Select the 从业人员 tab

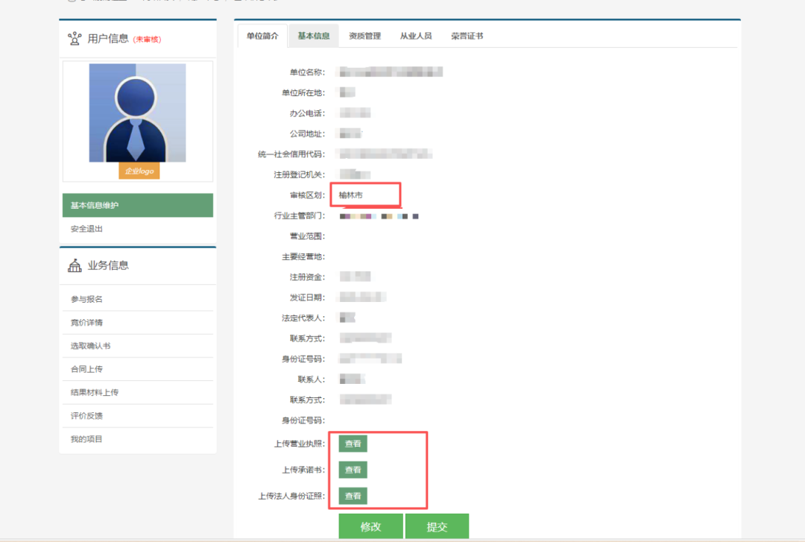click(416, 36)
